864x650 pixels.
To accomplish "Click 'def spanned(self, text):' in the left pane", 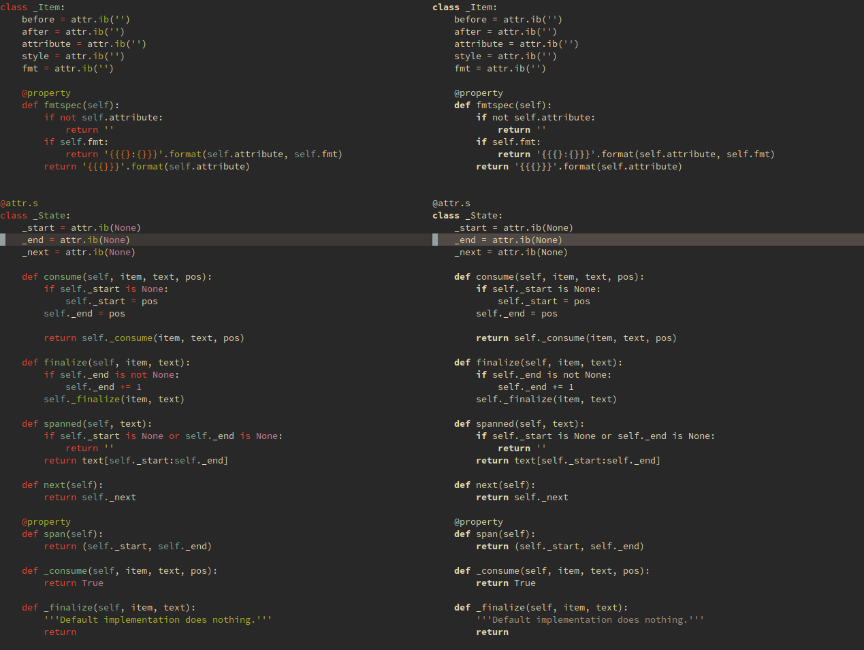I will (x=86, y=424).
